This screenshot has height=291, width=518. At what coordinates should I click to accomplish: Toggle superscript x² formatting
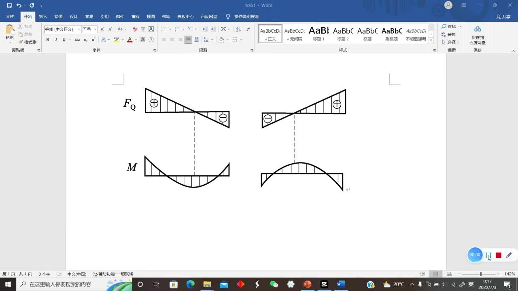93,40
